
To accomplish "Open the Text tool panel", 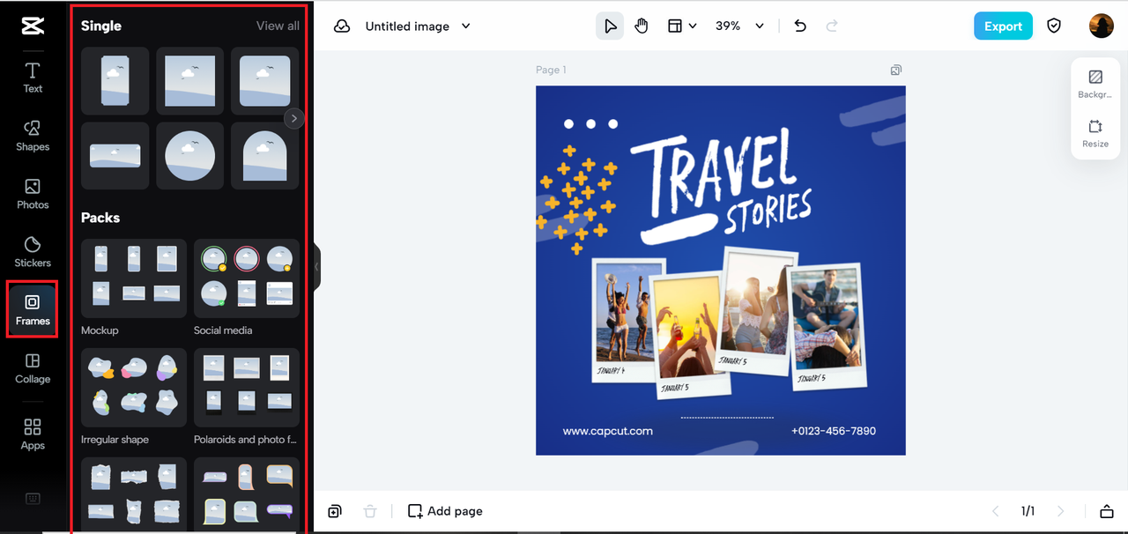I will pyautogui.click(x=33, y=78).
